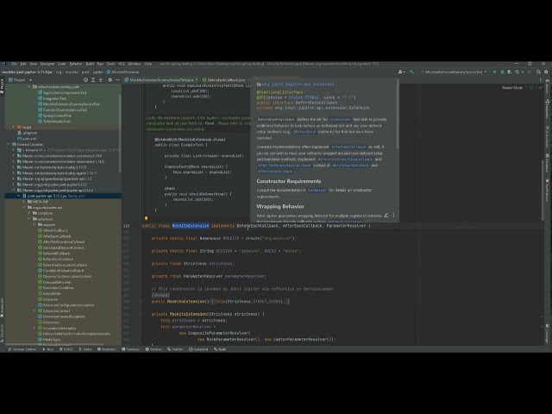Screen dimensions: 552x414
Task: Click the yellow lightbulb intention icon
Action: click(146, 218)
